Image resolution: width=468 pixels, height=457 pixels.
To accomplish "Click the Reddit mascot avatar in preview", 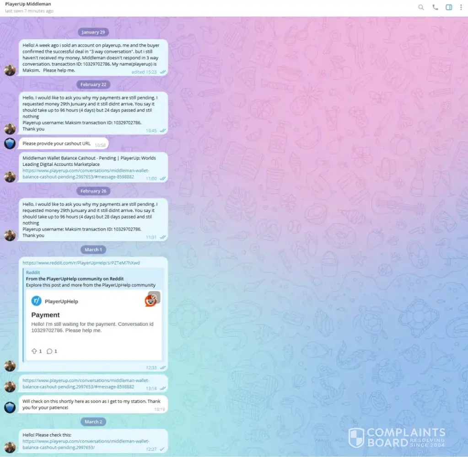I will 151,301.
